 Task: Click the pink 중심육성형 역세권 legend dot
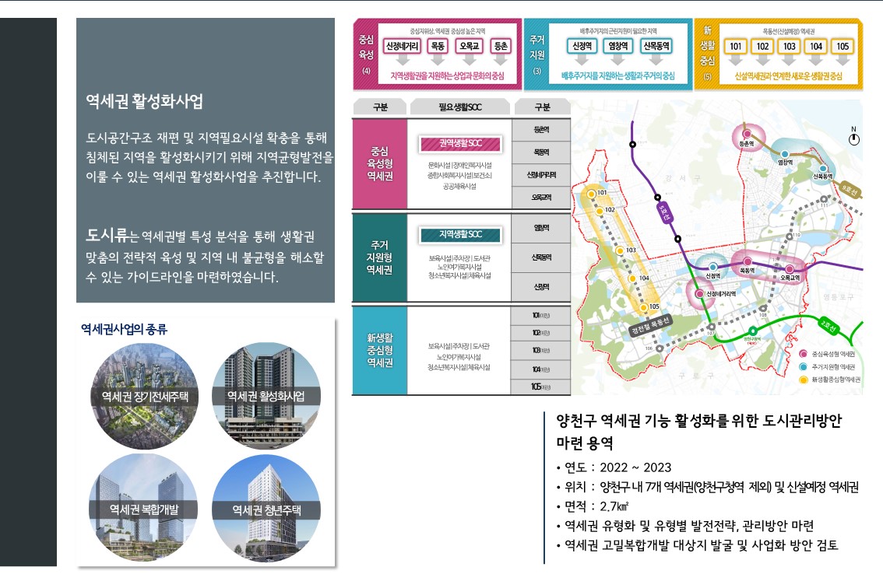coord(803,354)
